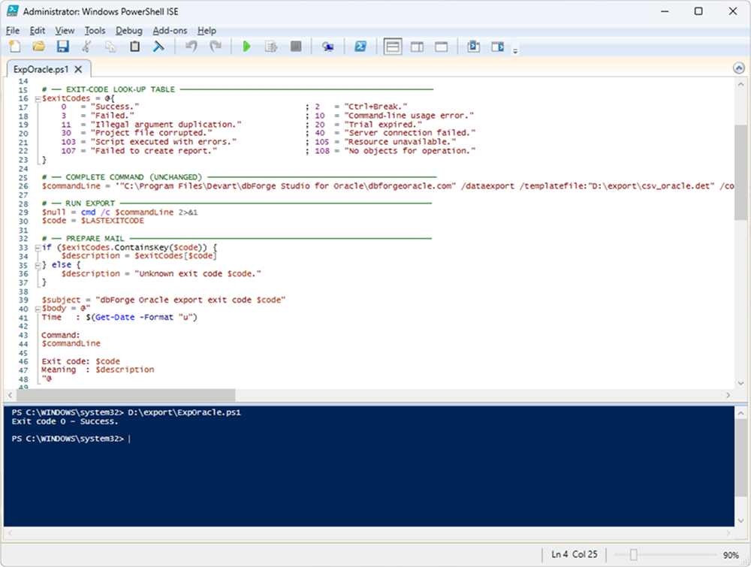The height and width of the screenshot is (567, 751).
Task: Toggle Show Script Pane Top layout
Action: [x=392, y=47]
